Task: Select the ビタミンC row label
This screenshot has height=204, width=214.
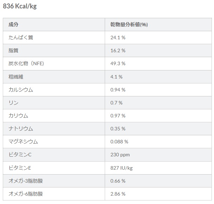Action: pyautogui.click(x=20, y=155)
